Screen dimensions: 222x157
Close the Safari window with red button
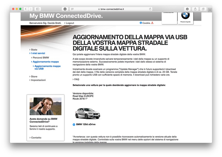13,9
